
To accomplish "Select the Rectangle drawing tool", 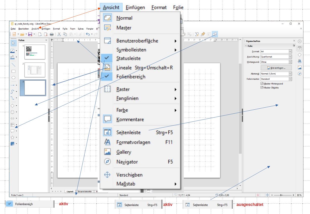I will pos(13,71).
